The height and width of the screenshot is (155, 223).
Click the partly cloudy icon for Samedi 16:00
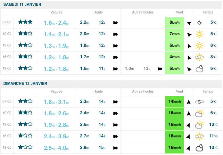coord(199,57)
